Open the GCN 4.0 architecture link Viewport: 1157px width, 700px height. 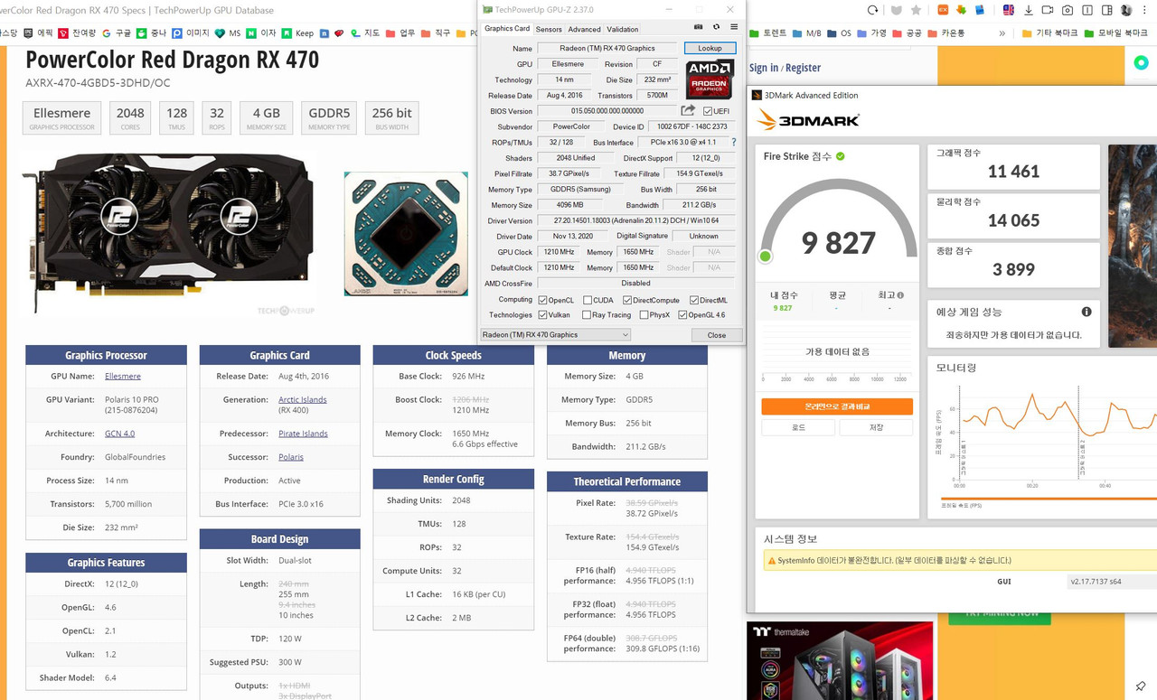(x=119, y=434)
